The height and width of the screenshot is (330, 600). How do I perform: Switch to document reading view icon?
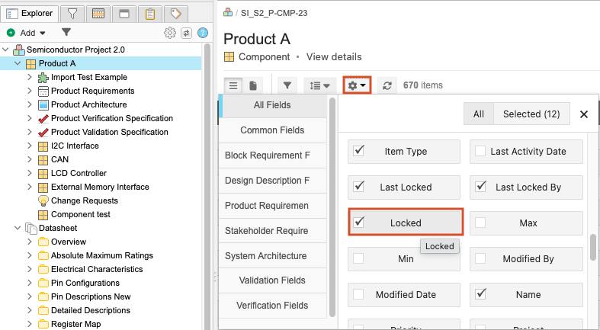[x=253, y=85]
